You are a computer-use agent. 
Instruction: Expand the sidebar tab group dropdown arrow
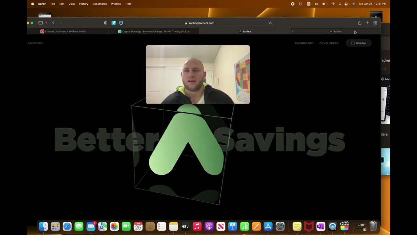pyautogui.click(x=46, y=23)
